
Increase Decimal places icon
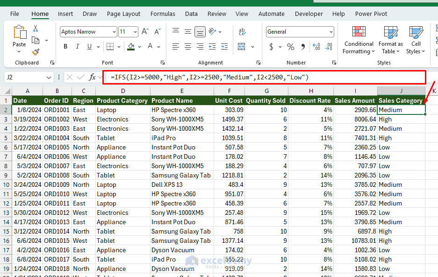[x=316, y=47]
